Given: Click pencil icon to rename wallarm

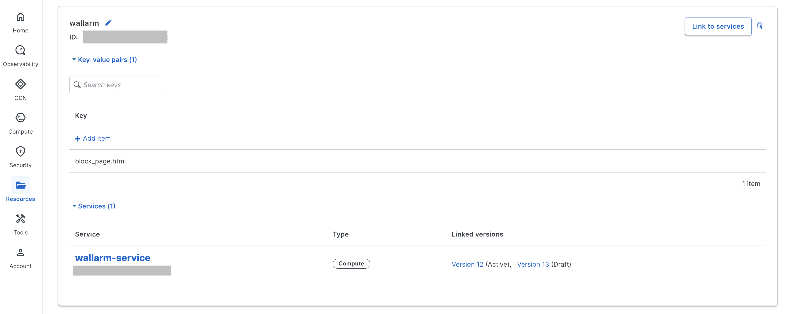Looking at the screenshot, I should click(108, 23).
